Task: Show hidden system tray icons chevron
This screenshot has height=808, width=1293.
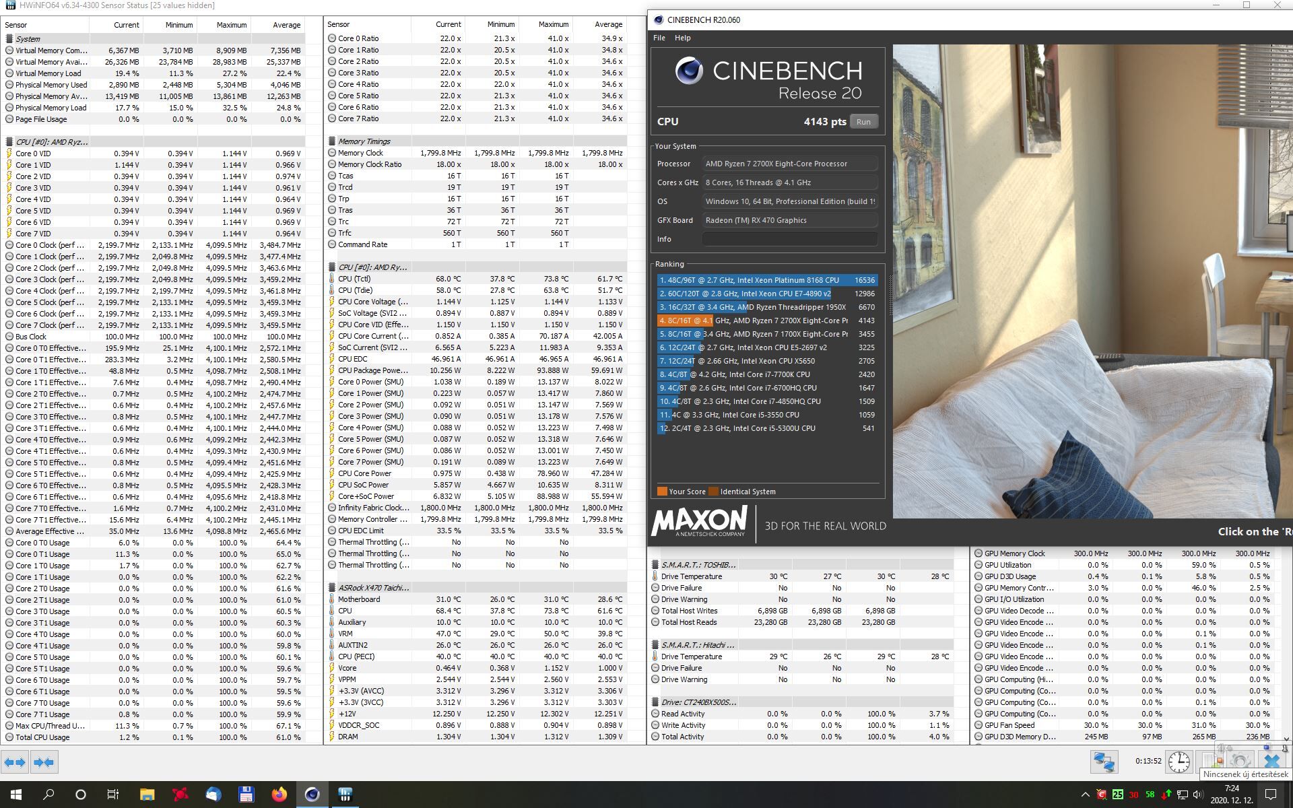Action: point(1085,795)
